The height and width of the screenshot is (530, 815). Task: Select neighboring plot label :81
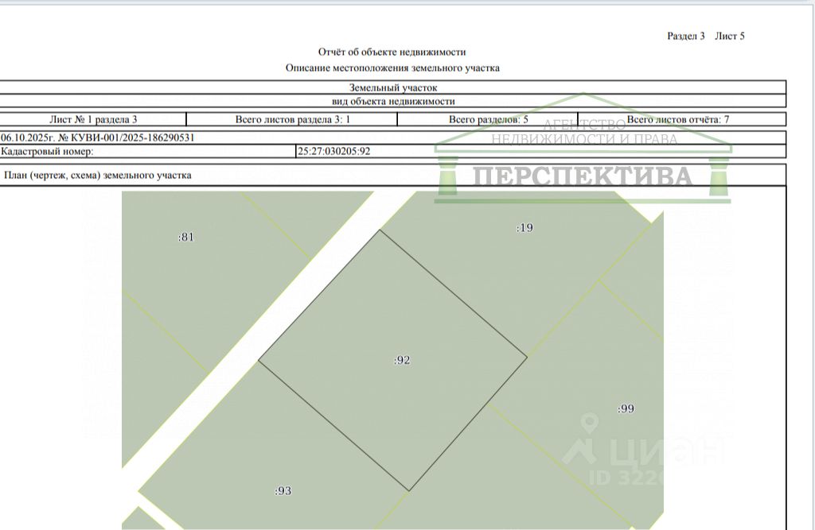point(185,237)
